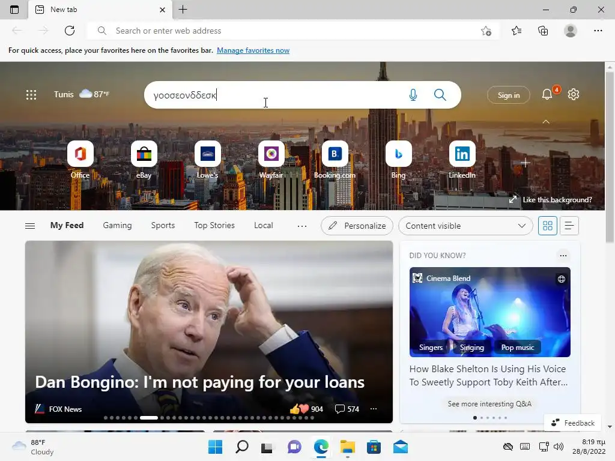
Task: Open page settings gear icon
Action: coord(574,94)
